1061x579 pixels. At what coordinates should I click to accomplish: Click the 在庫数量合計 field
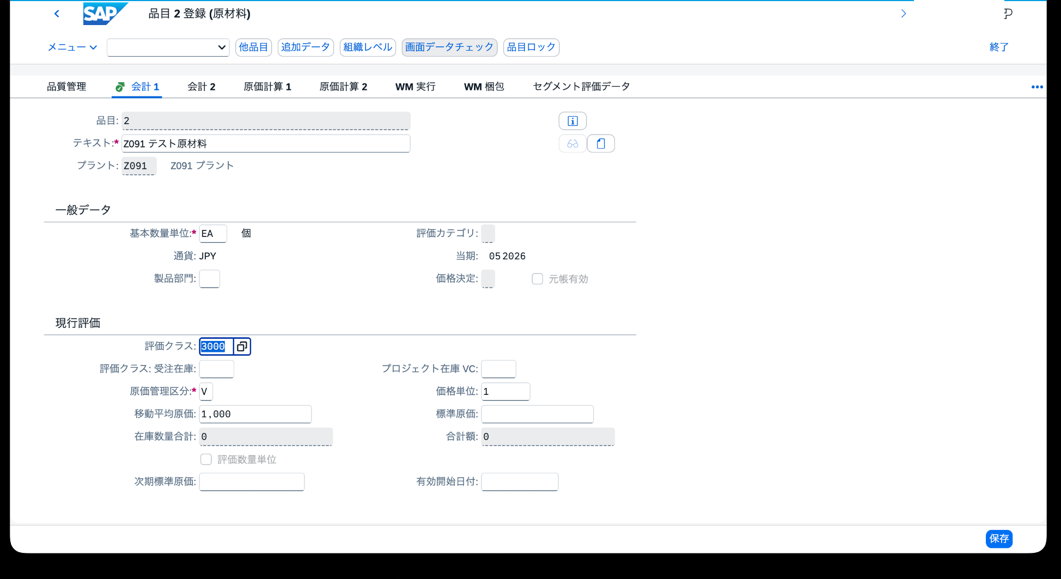tap(266, 437)
